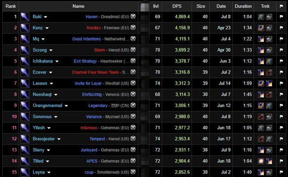The width and height of the screenshot is (288, 177).
Task: Click second trinket icon in Neeshaqt's row
Action: pos(269,94)
